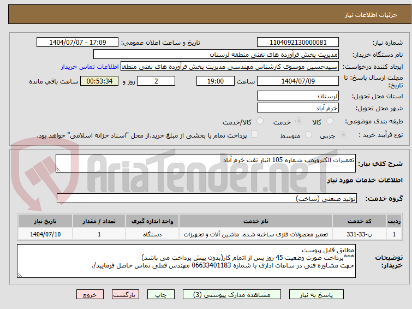
Task: Click the بازگشت back button
Action: pos(126,295)
